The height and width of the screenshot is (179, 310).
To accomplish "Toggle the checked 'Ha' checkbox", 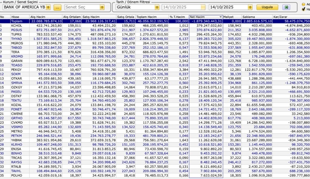I will [x=304, y=10].
